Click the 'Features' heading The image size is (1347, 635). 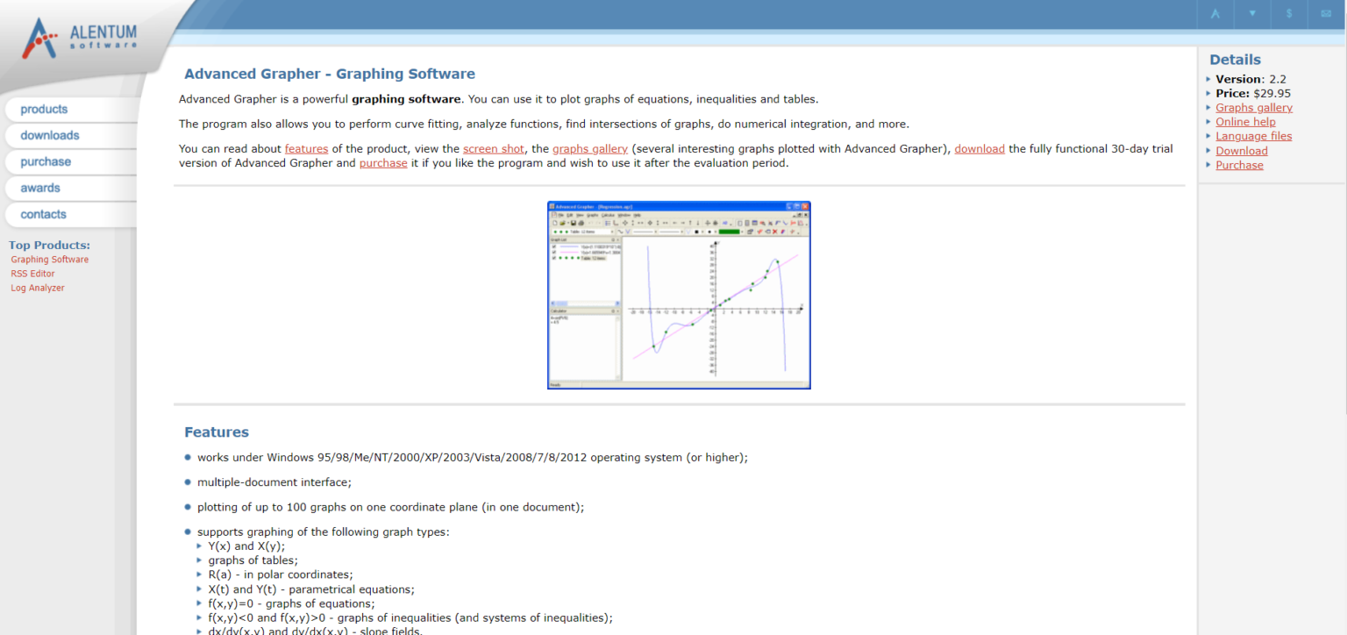[217, 432]
